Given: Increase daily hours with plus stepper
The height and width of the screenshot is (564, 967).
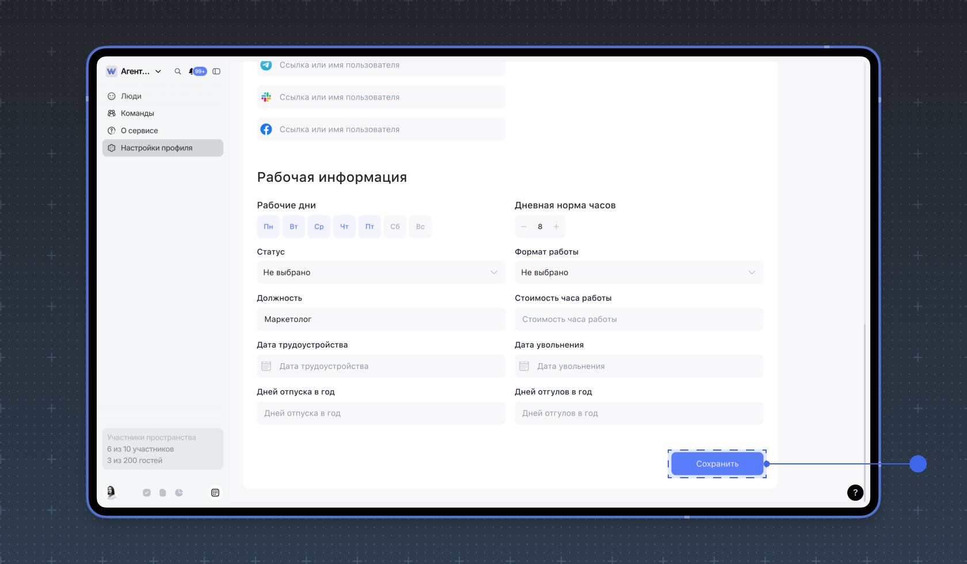Looking at the screenshot, I should (x=556, y=227).
